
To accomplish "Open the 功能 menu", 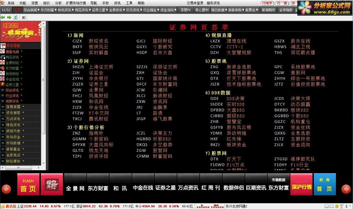I will pyautogui.click(x=23, y=3).
